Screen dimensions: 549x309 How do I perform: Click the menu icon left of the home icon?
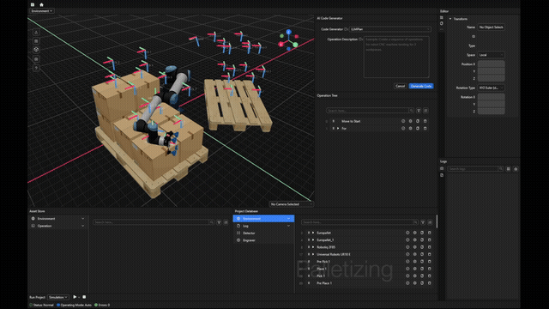click(x=33, y=4)
